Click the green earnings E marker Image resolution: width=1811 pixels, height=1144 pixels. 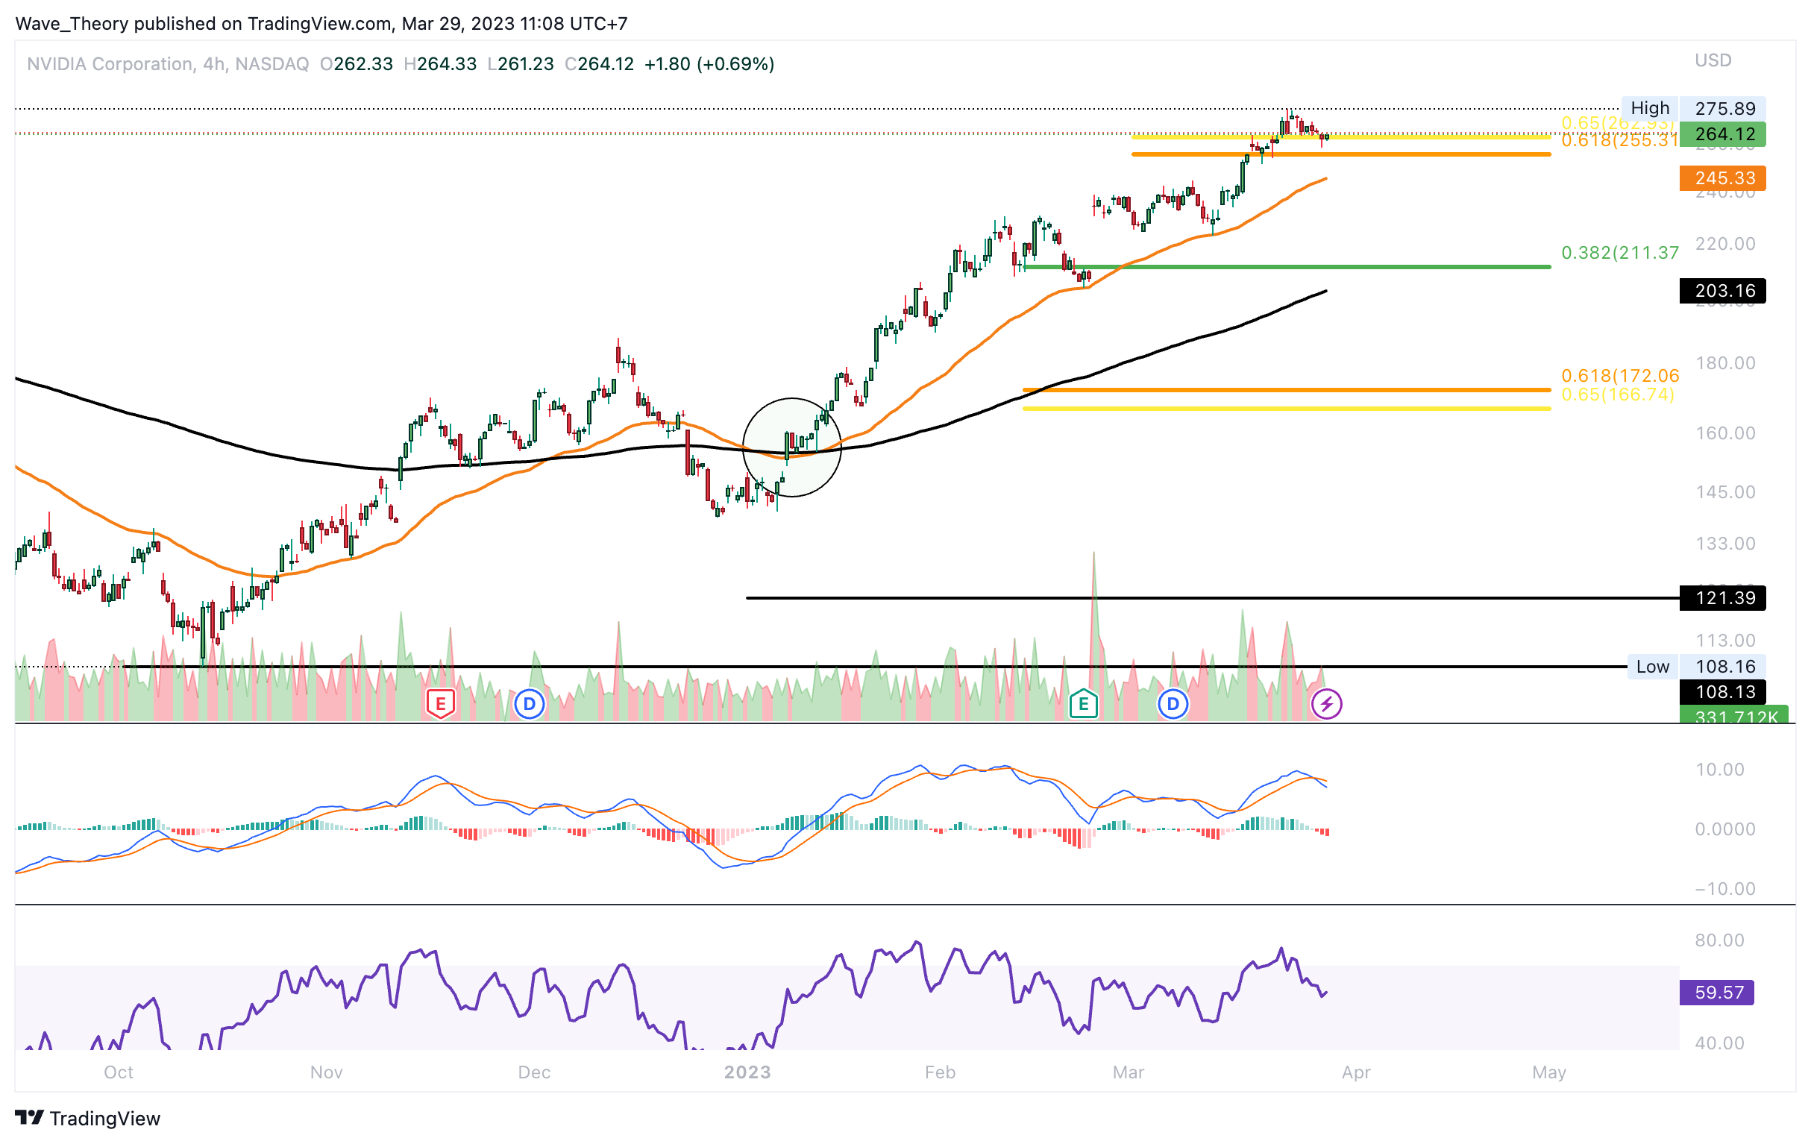[1083, 704]
